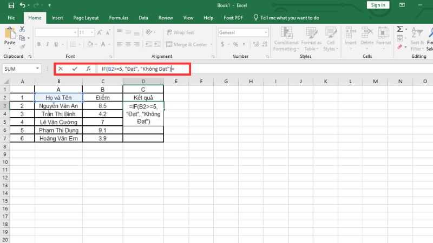
Task: Toggle Bold formatting
Action: coord(39,45)
